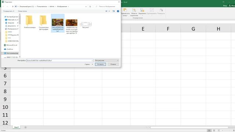Open the help button in file dialog

pos(118,11)
